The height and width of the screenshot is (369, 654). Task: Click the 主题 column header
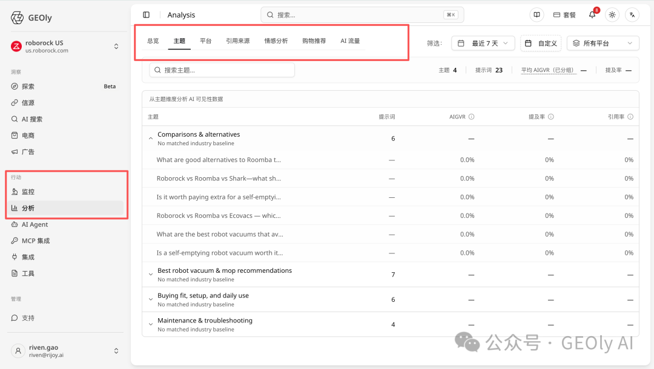point(153,117)
